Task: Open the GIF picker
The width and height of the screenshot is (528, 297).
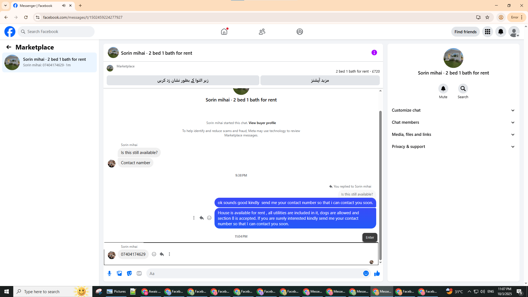Action: pos(139,273)
